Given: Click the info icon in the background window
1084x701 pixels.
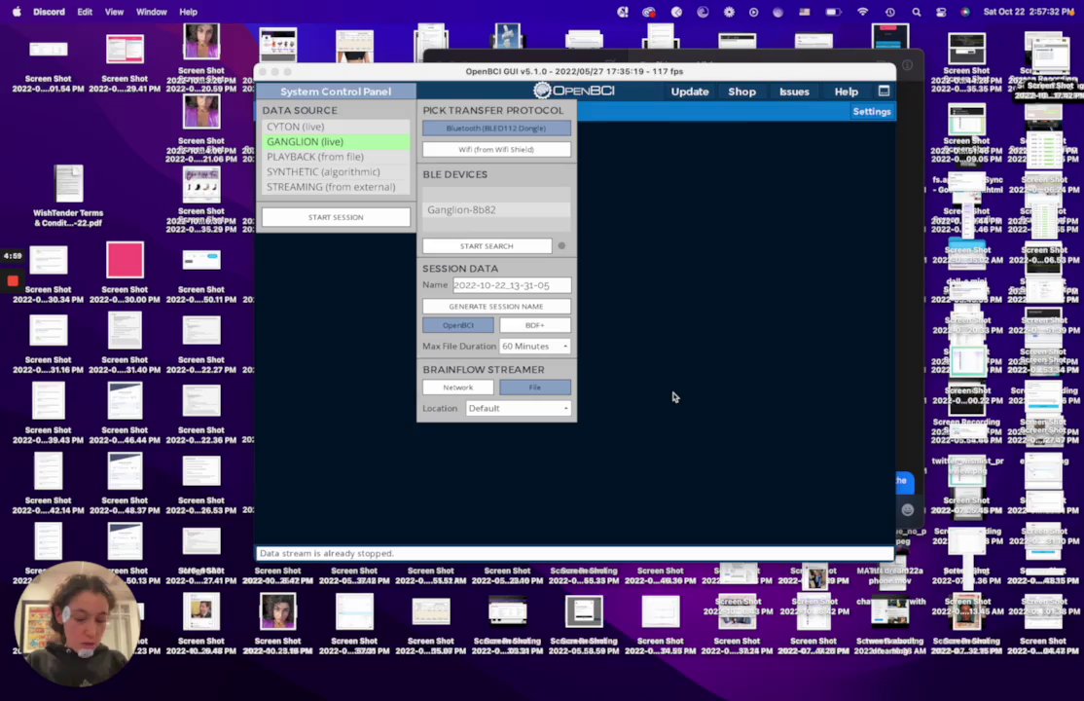Looking at the screenshot, I should point(907,65).
